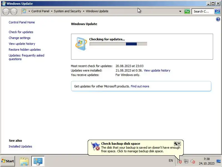This screenshot has width=222, height=167.
Task: Click the green Refresh button
Action: 187,11
